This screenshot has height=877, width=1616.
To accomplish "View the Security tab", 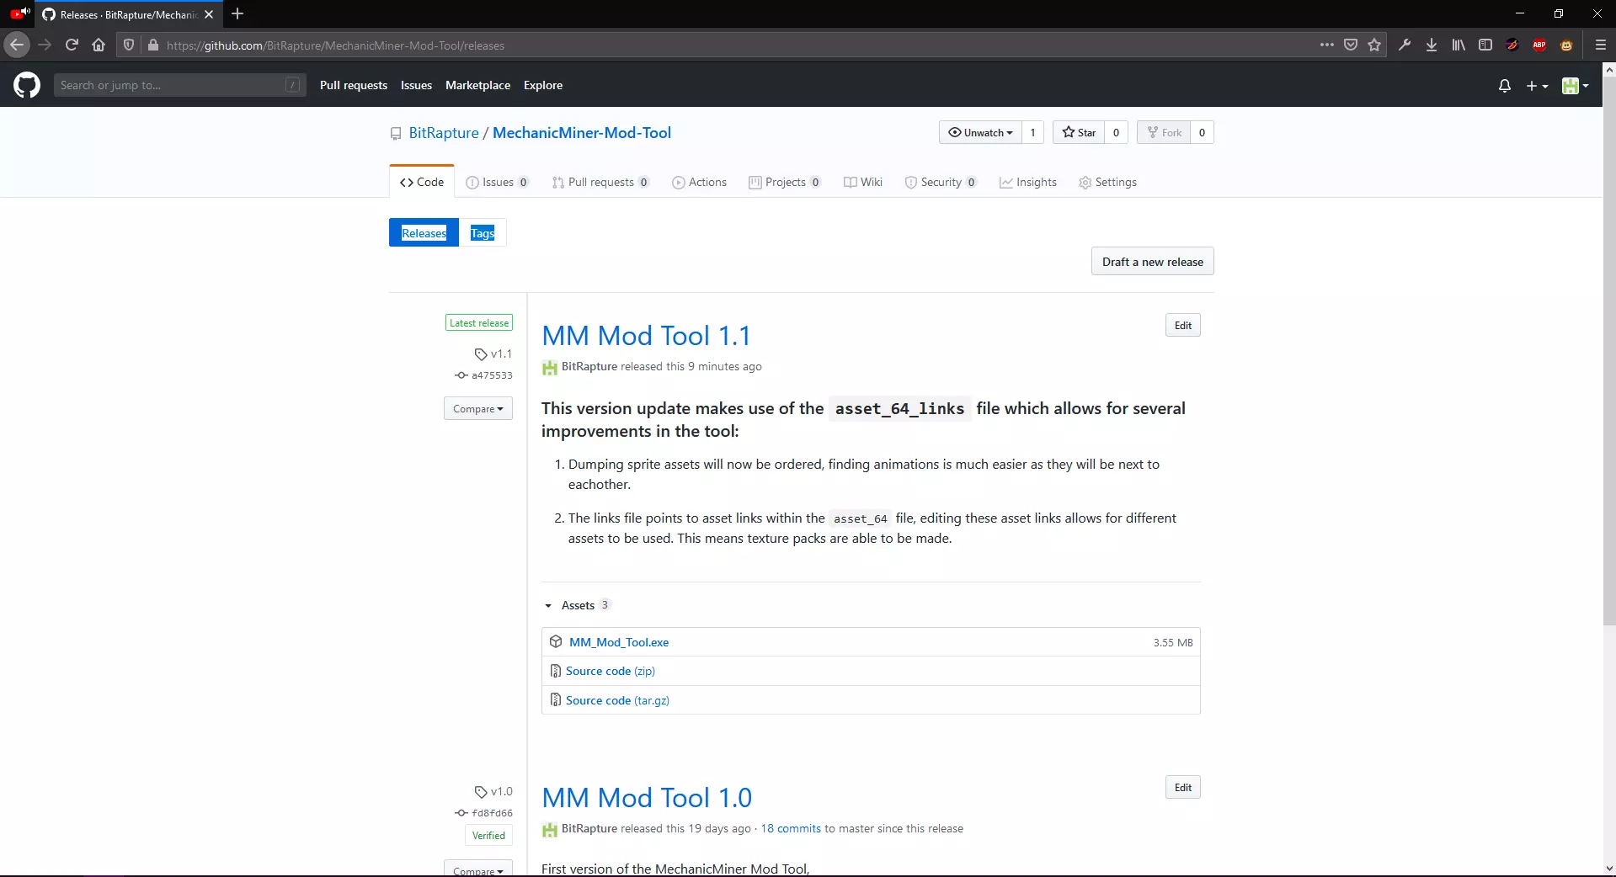I will coord(941,182).
